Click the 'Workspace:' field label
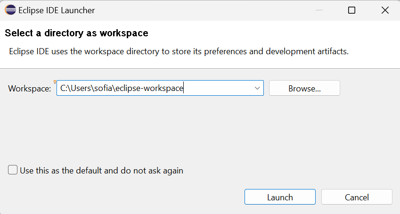Viewport: 400px width, 214px height. pyautogui.click(x=30, y=89)
